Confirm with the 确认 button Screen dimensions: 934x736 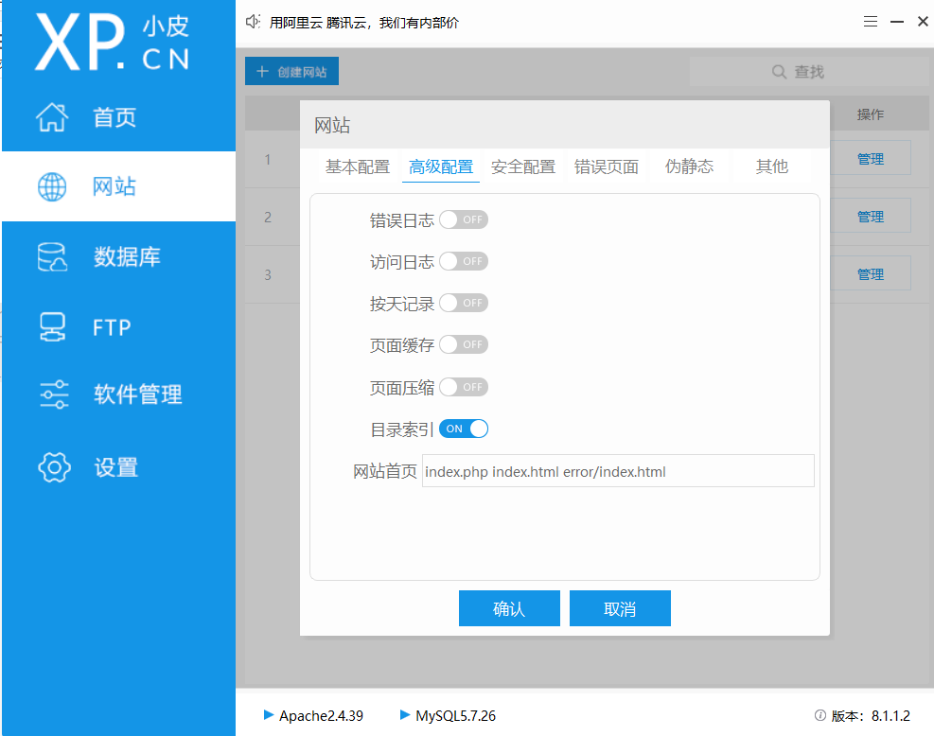pos(509,608)
